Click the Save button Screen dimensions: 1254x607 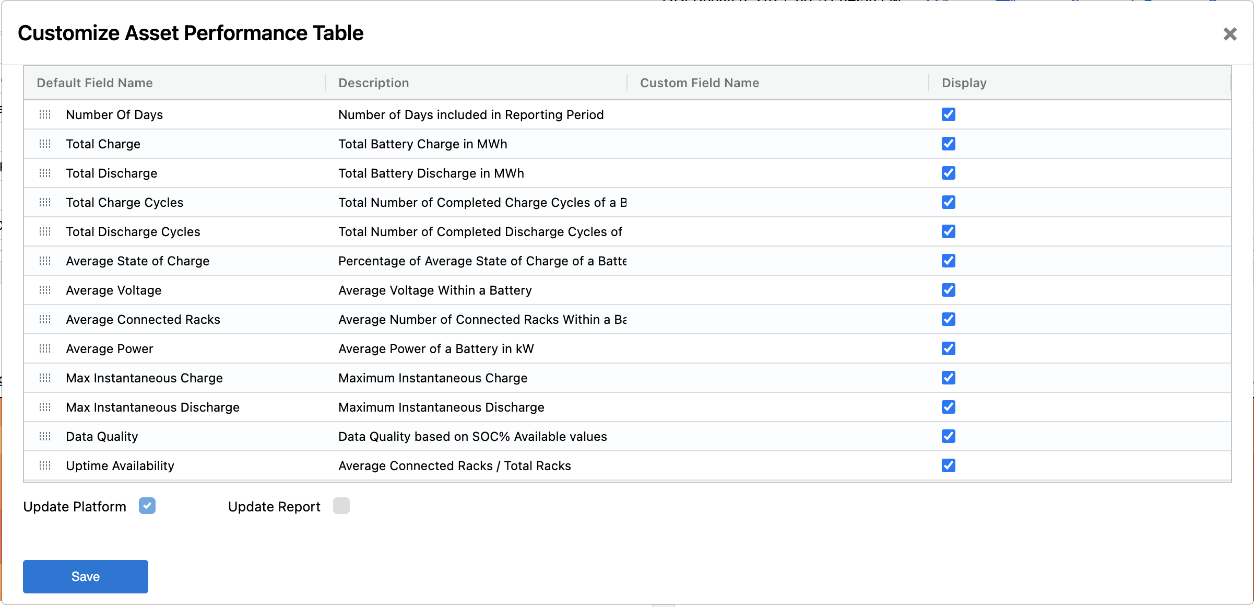(86, 576)
